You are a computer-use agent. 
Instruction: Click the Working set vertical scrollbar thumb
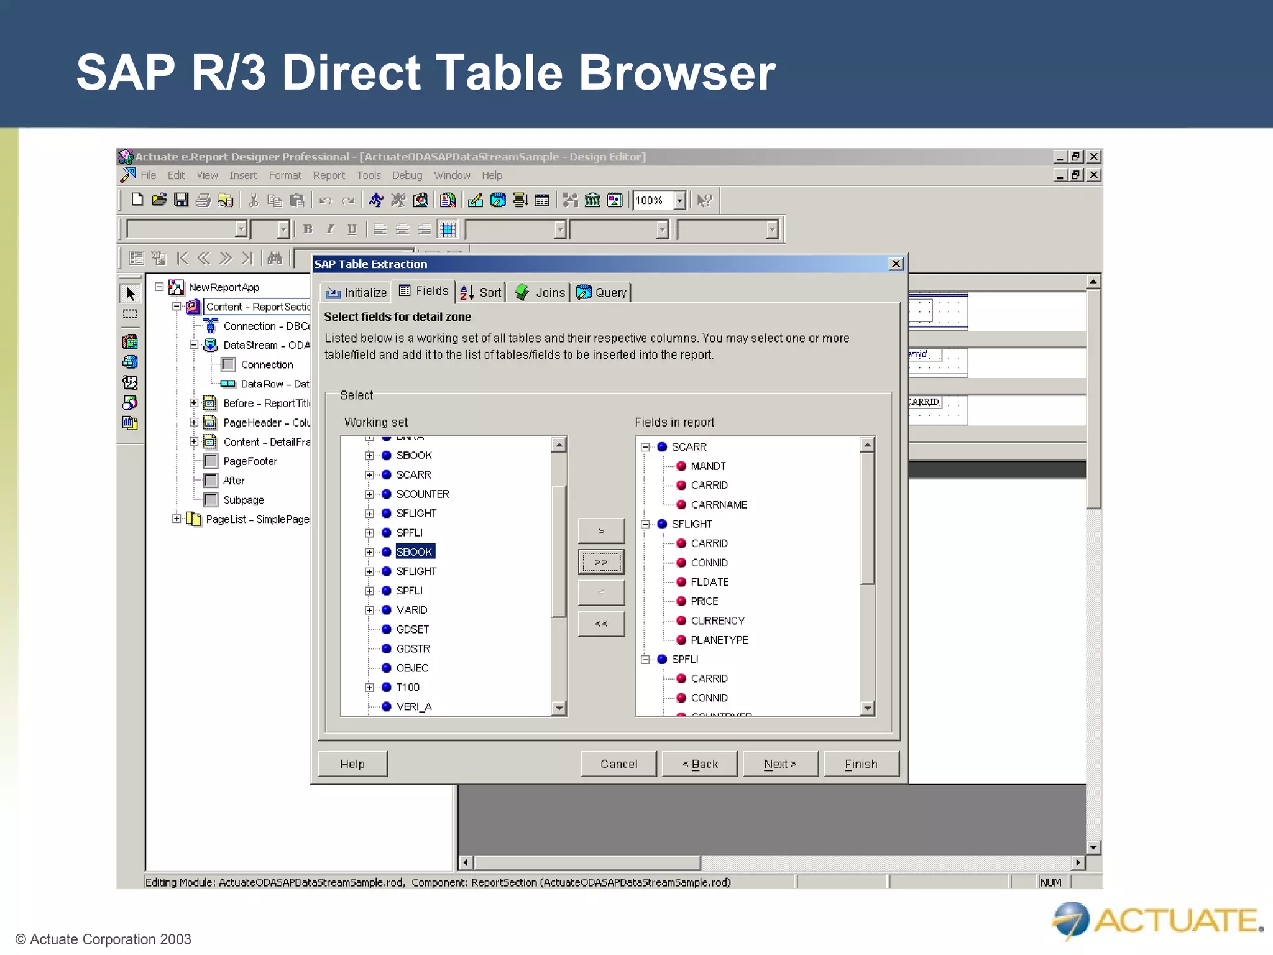(559, 550)
